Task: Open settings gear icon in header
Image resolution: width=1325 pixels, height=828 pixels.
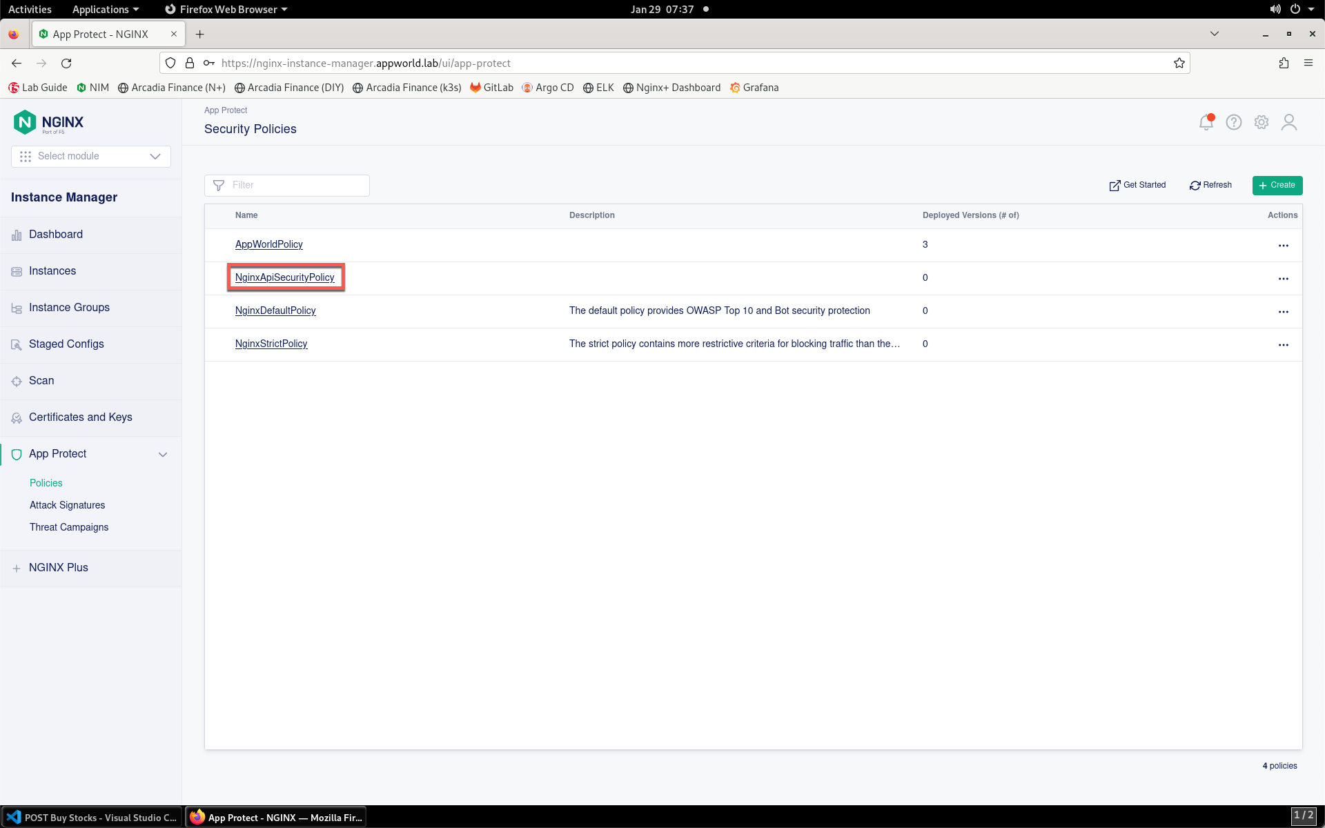Action: [1262, 122]
